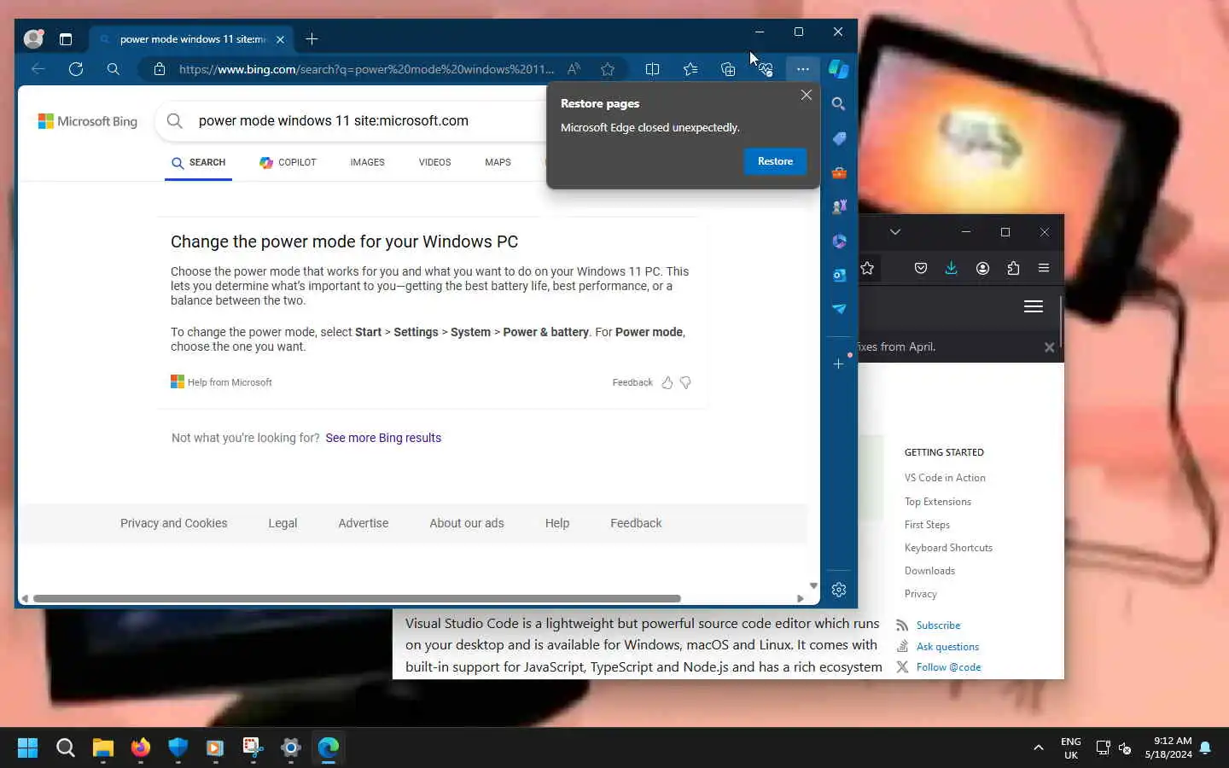Image resolution: width=1229 pixels, height=768 pixels.
Task: Open the notification bell in taskbar
Action: [x=1205, y=748]
